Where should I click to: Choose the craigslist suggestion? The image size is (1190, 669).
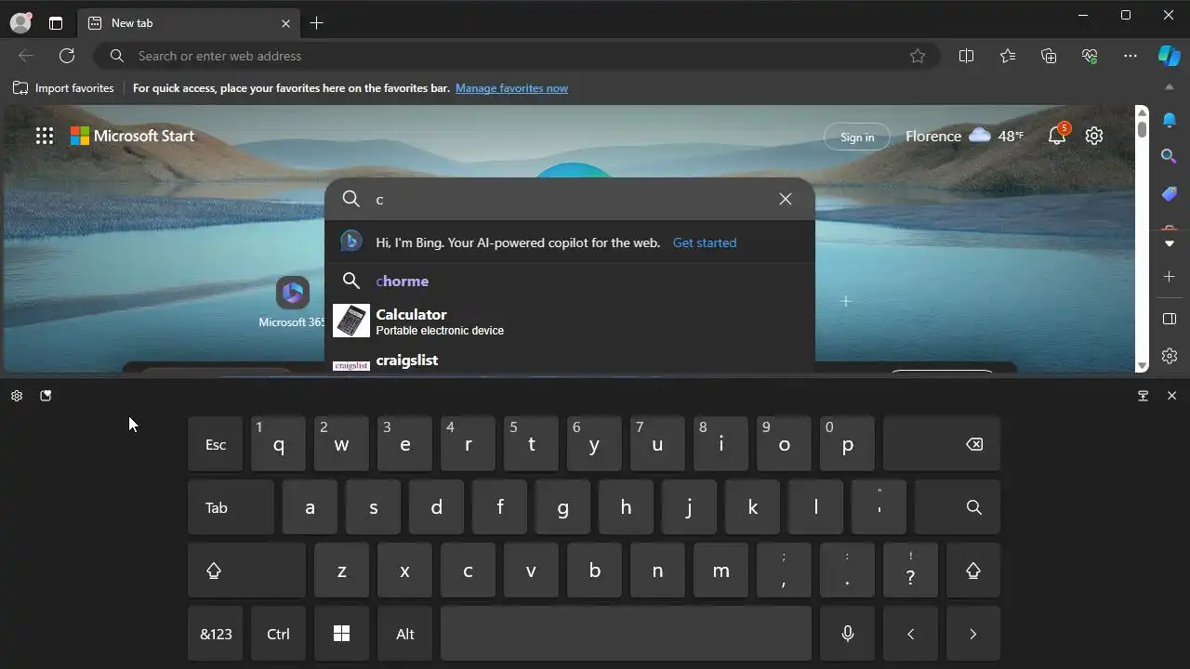click(x=570, y=361)
